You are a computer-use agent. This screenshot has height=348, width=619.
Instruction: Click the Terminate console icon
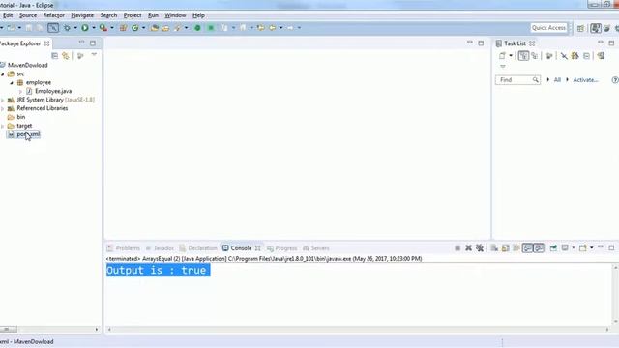457,247
